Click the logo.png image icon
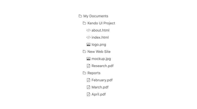197x109 pixels. 89,44
